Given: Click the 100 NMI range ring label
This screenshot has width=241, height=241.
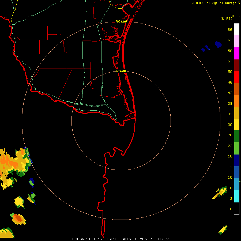Looking at the screenshot, I should pyautogui.click(x=121, y=21).
